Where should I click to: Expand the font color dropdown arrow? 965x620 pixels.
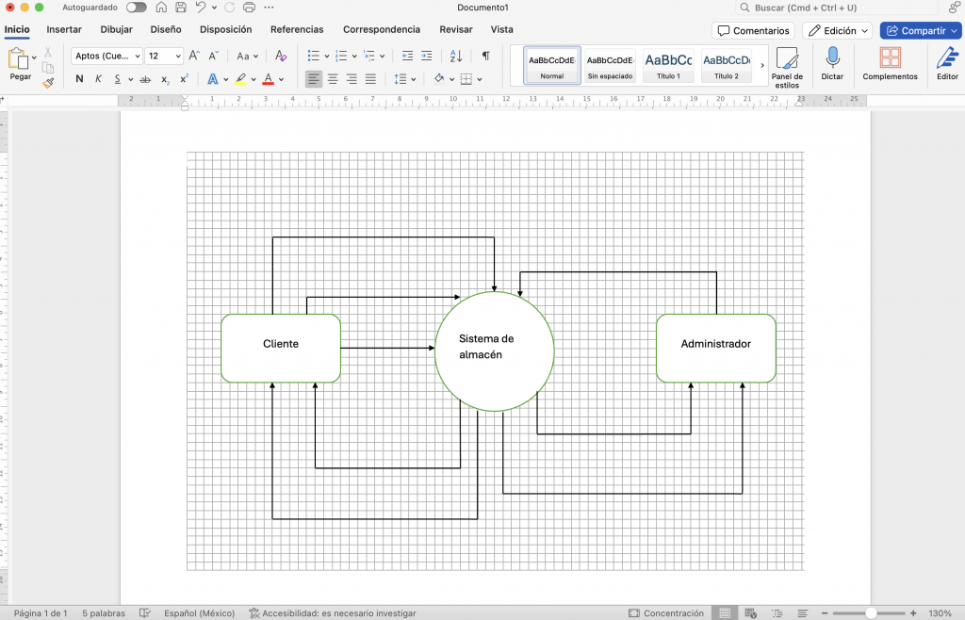(x=281, y=79)
